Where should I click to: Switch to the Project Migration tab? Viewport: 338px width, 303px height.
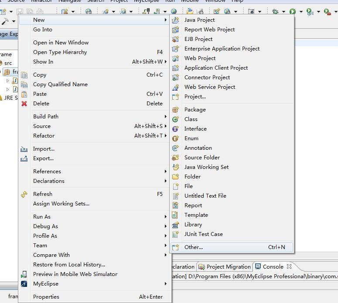point(225,267)
